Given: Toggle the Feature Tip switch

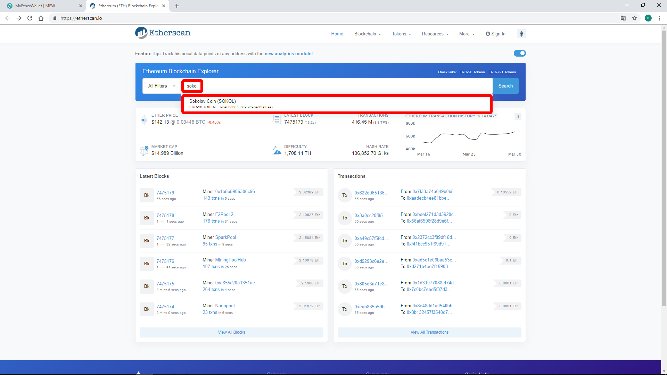Looking at the screenshot, I should pos(520,53).
